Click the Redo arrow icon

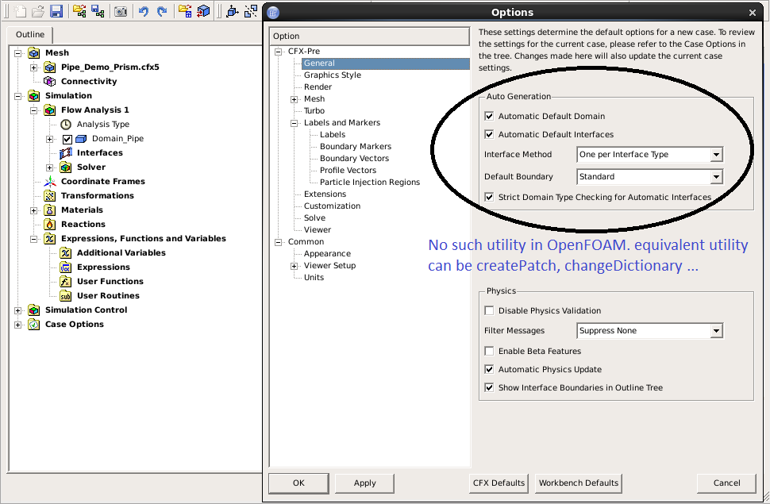tap(162, 11)
